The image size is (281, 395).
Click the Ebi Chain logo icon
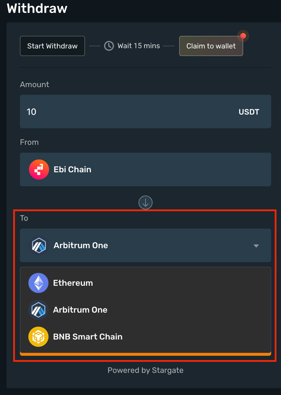[39, 170]
